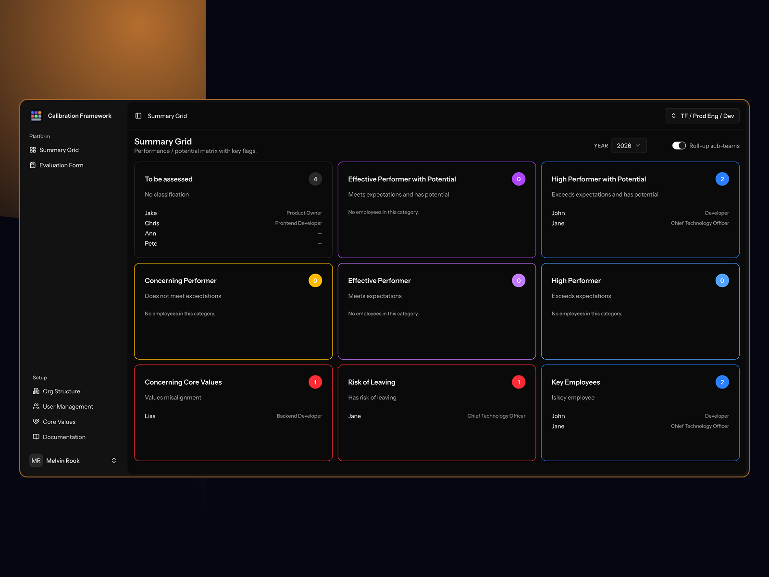Click the Effective Performer card's count badge
Screen dimensions: 769x577
tap(519, 281)
